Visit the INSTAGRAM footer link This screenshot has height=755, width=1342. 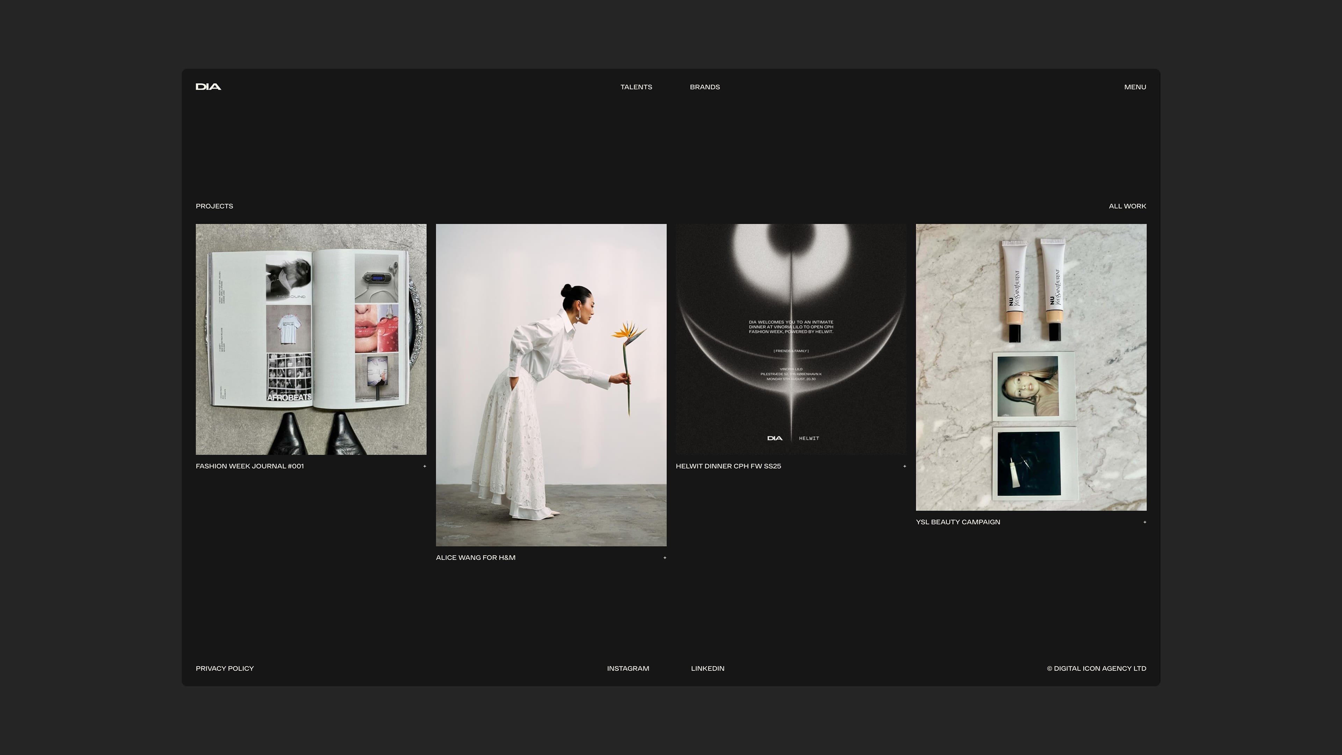pos(628,669)
